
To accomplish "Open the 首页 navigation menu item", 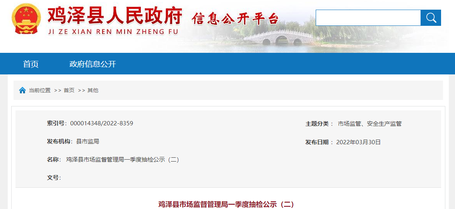I will (x=31, y=64).
